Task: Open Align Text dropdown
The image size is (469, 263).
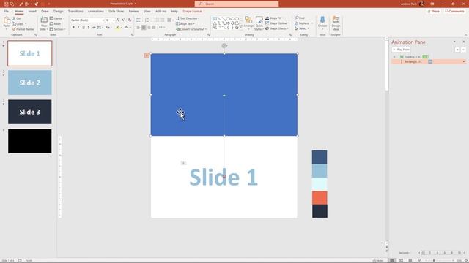Action: 185,24
